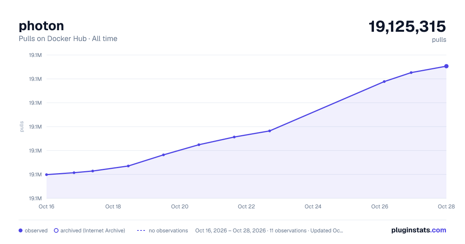Screen dimensions: 465x244
Task: Select the 'Pulls on Docker Hub · All time' subtitle
Action: point(68,39)
